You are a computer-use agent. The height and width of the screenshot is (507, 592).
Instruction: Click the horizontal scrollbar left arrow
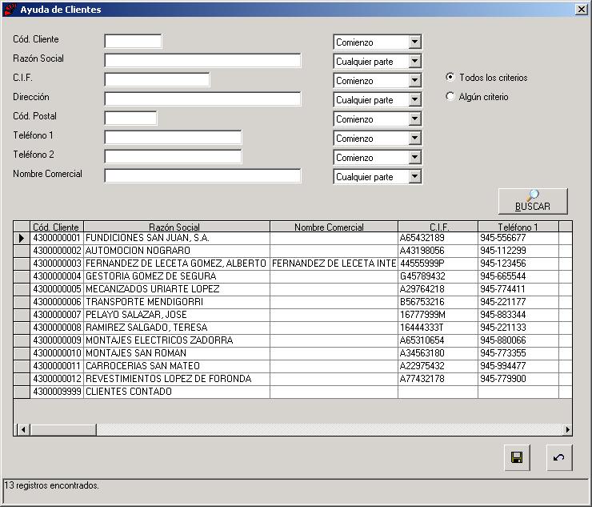(x=23, y=429)
